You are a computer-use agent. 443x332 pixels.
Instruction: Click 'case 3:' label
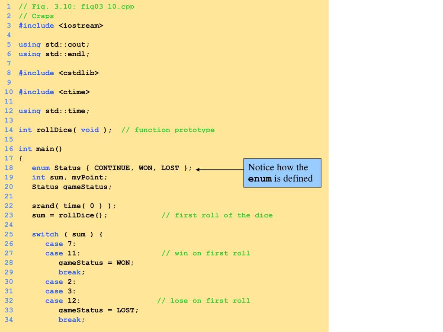pos(61,291)
